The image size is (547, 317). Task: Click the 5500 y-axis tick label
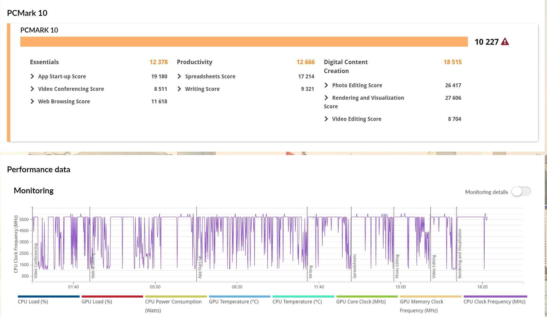[24, 219]
